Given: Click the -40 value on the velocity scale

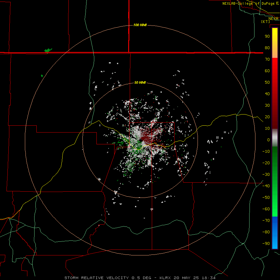Looking at the screenshot, I should (266, 186).
